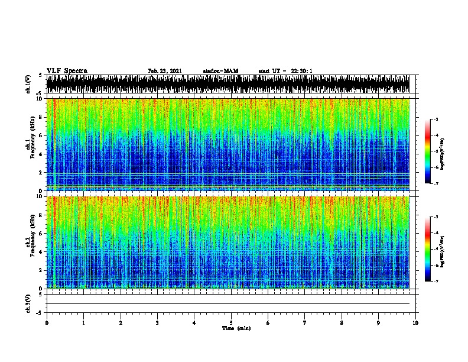Click time-axis tick label "0"
468x362 pixels.
[47, 323]
